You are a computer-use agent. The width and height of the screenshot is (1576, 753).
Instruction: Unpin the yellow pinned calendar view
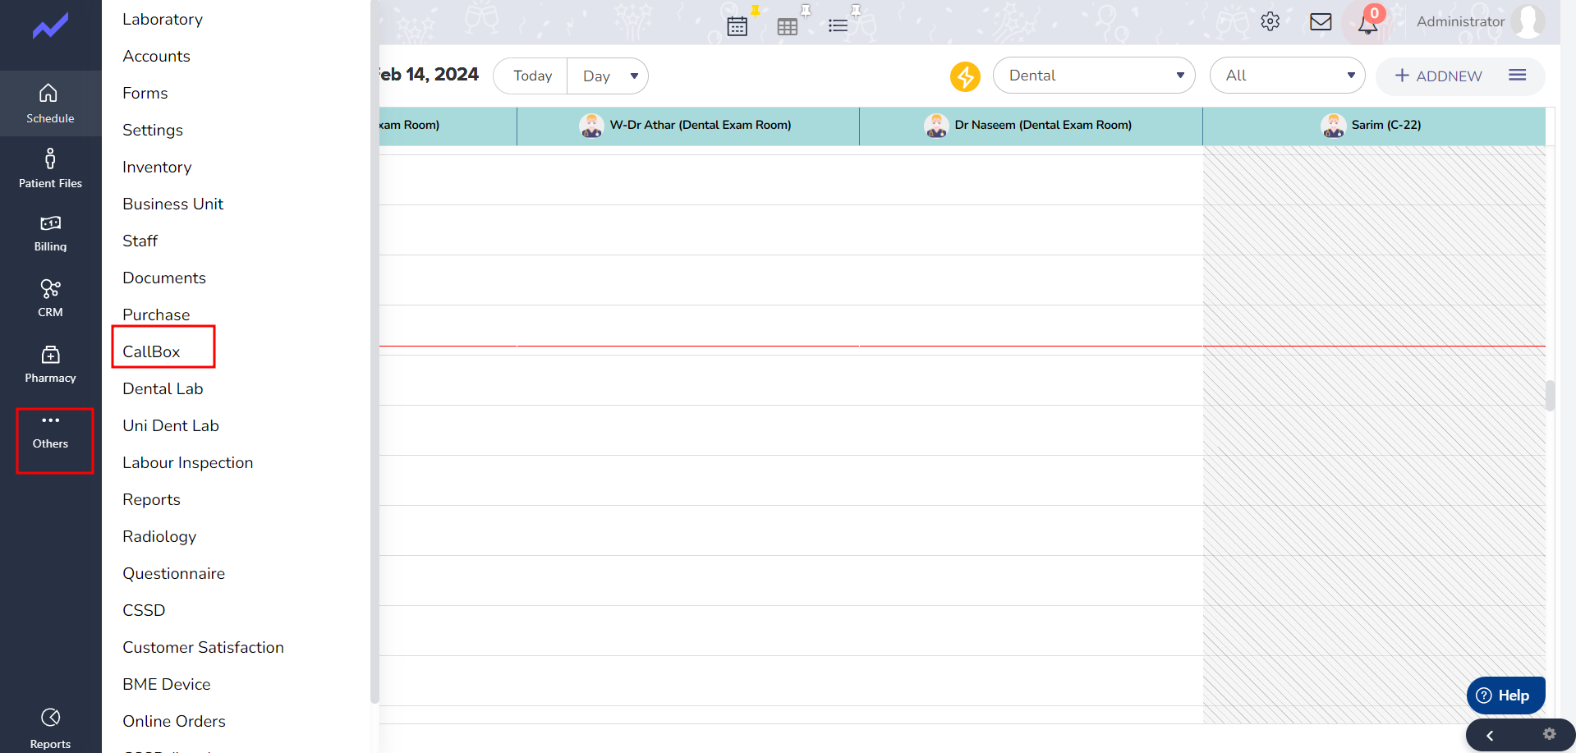[x=756, y=10]
